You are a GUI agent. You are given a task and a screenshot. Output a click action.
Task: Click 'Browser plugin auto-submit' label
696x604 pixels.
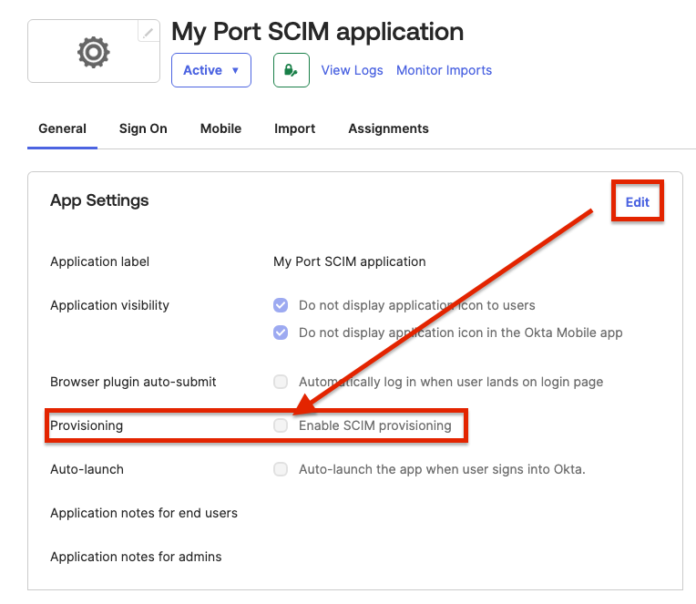[133, 382]
